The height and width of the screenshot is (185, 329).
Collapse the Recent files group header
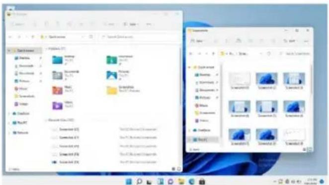pyautogui.click(x=46, y=120)
